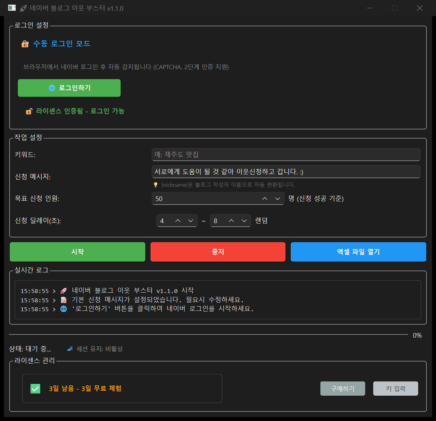Increase 목표 신청 인원 with up arrow
The image size is (436, 421).
coord(265,199)
